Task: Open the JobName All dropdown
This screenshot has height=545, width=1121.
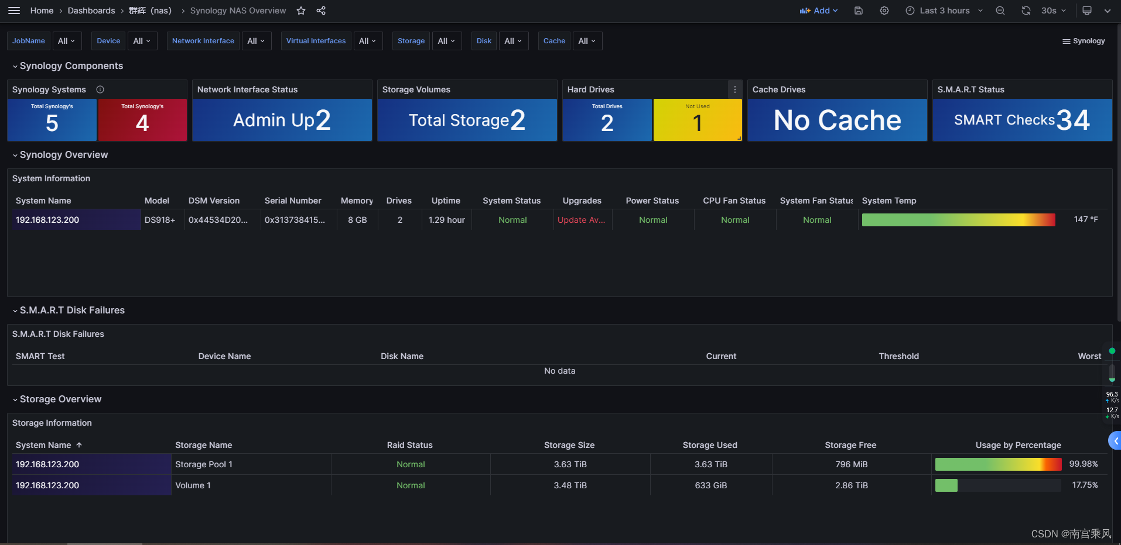Action: point(67,41)
